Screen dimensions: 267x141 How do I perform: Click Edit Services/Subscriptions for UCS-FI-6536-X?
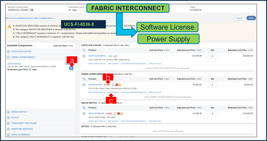point(134,92)
